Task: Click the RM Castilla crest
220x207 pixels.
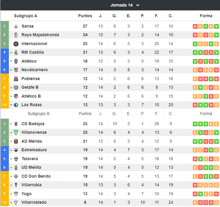Action: 16,52
